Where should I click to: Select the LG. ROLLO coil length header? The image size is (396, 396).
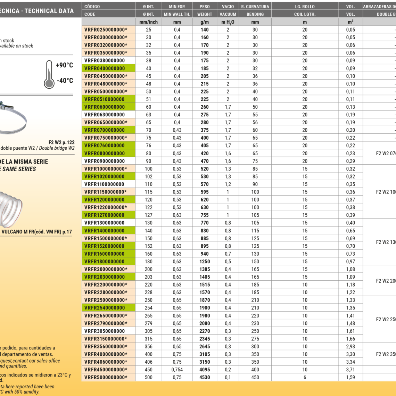click(305, 7)
